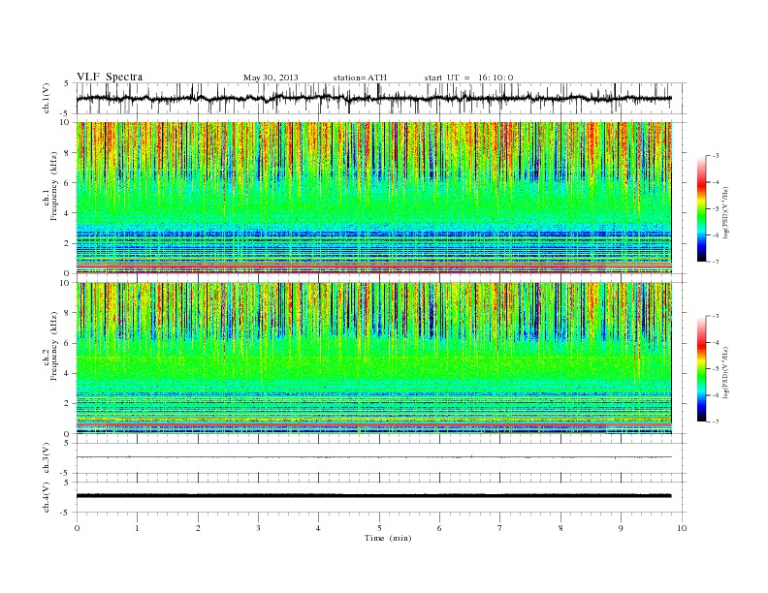Click the ch.1 frequency tick label "2"
Viewport: 768px width, 593px height.
click(67, 243)
